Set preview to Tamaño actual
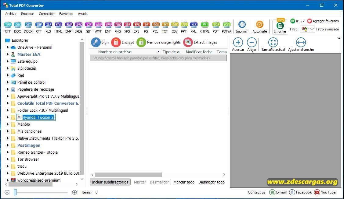Screen dimensions: 344x199 tap(273, 45)
